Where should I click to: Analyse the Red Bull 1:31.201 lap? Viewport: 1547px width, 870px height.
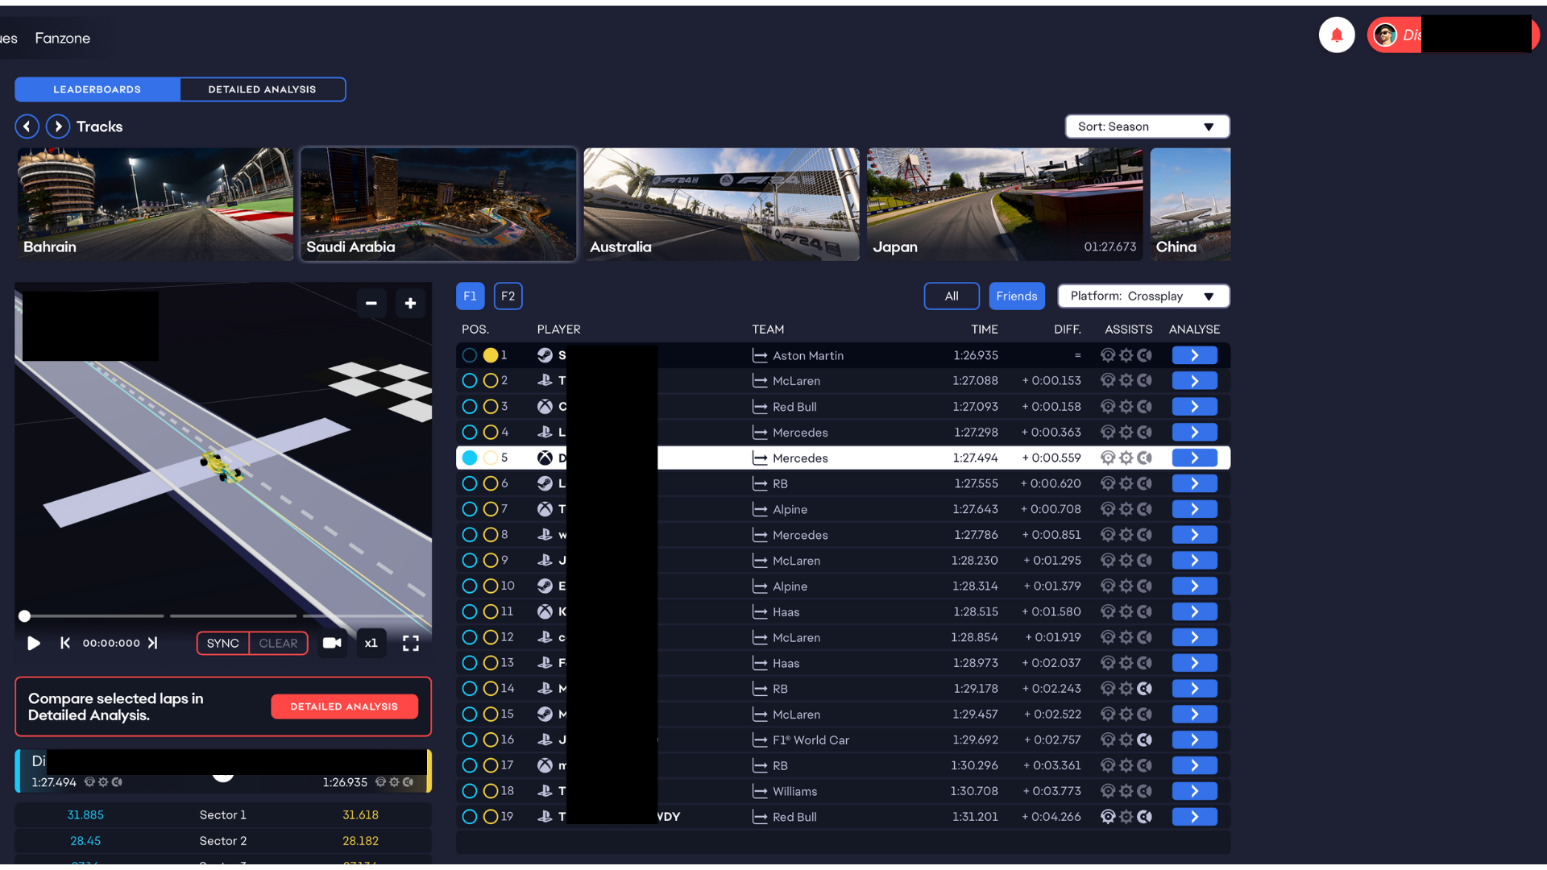coord(1194,817)
